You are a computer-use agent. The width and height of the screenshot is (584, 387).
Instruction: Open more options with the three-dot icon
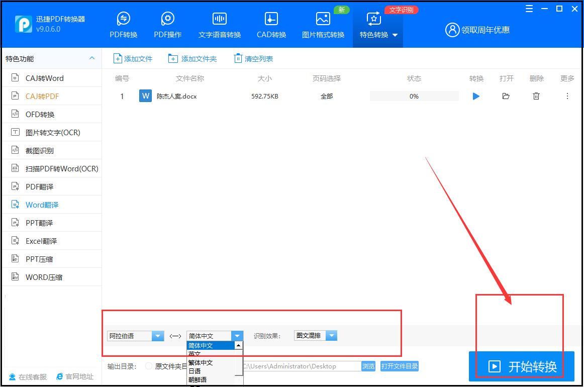567,96
